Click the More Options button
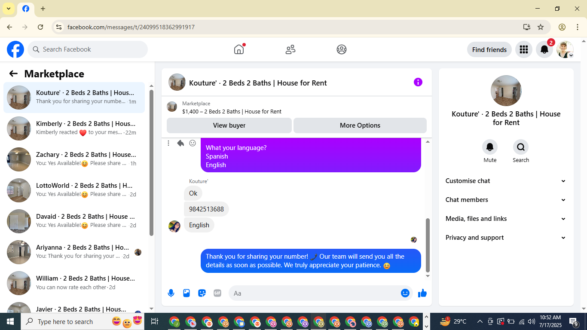 (360, 125)
